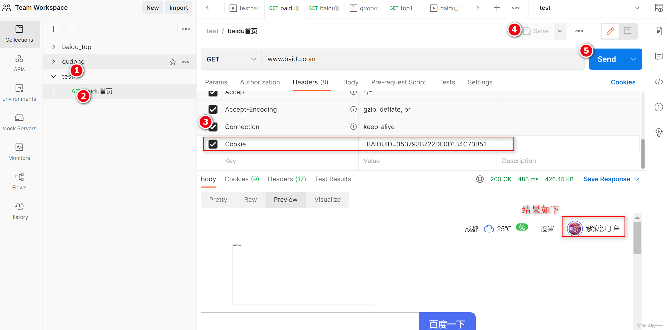The height and width of the screenshot is (330, 667).
Task: Uncheck the Cookie header checkbox
Action: pos(213,144)
